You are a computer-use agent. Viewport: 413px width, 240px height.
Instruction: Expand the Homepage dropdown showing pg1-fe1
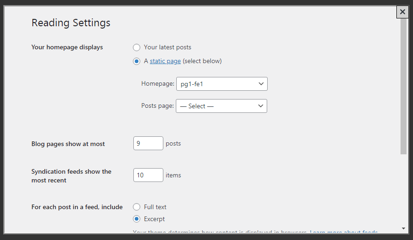pyautogui.click(x=221, y=84)
